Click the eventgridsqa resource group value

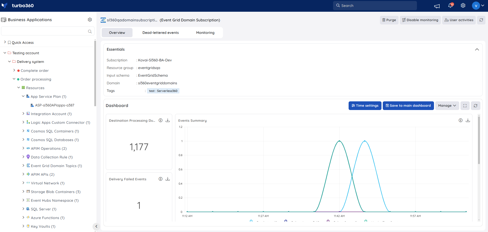(149, 68)
